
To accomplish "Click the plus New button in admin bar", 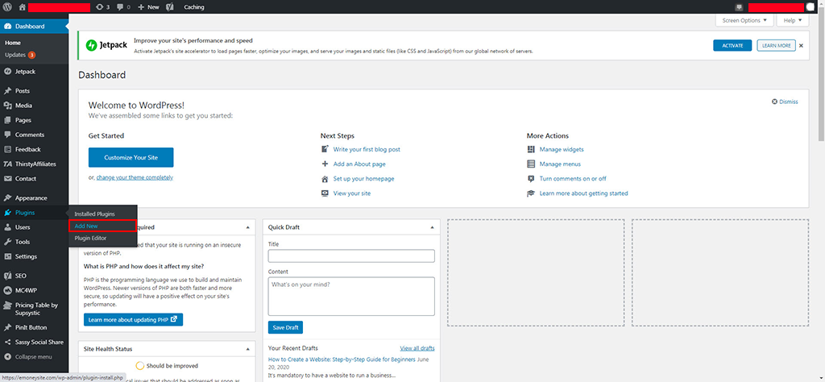I will click(148, 7).
